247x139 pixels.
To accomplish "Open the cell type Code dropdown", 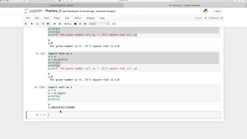I will point(99,24).
